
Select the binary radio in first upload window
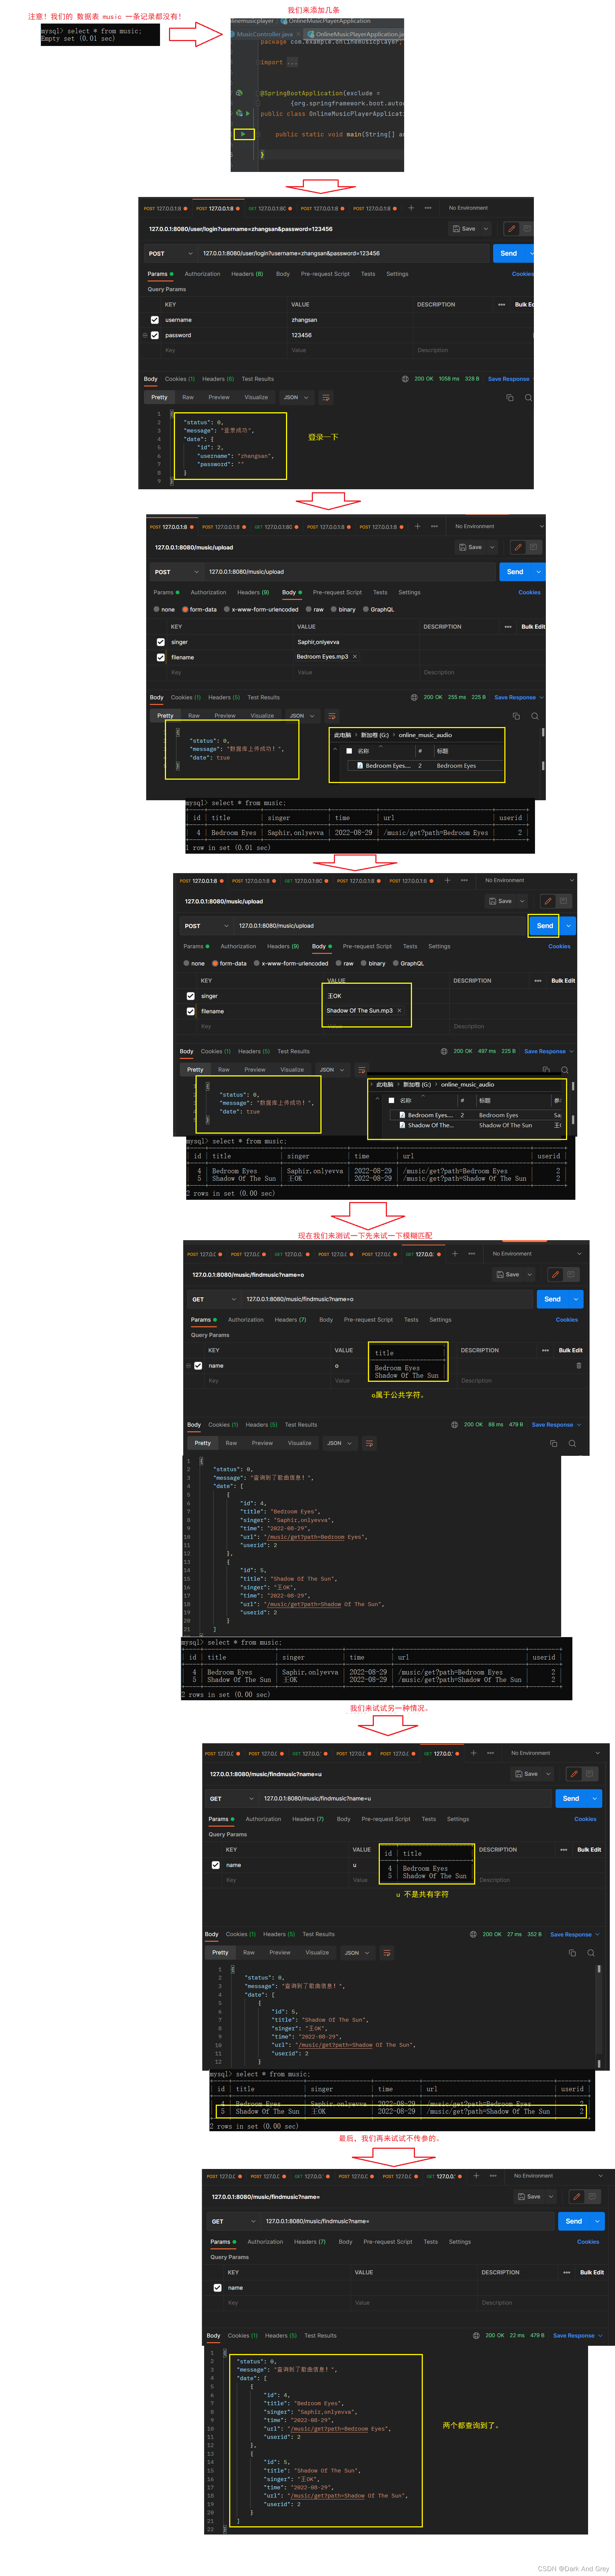tap(334, 609)
